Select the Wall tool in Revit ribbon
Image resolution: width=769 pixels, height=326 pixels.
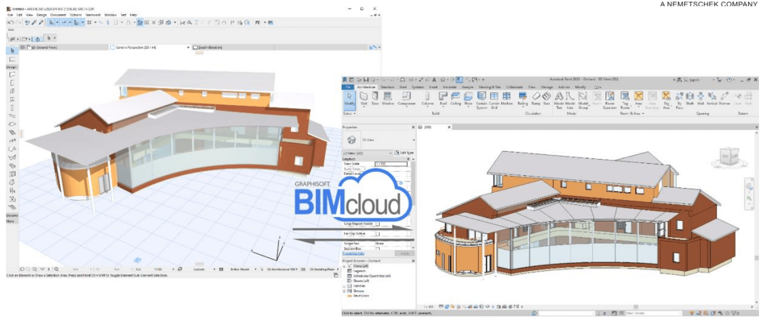pyautogui.click(x=363, y=98)
